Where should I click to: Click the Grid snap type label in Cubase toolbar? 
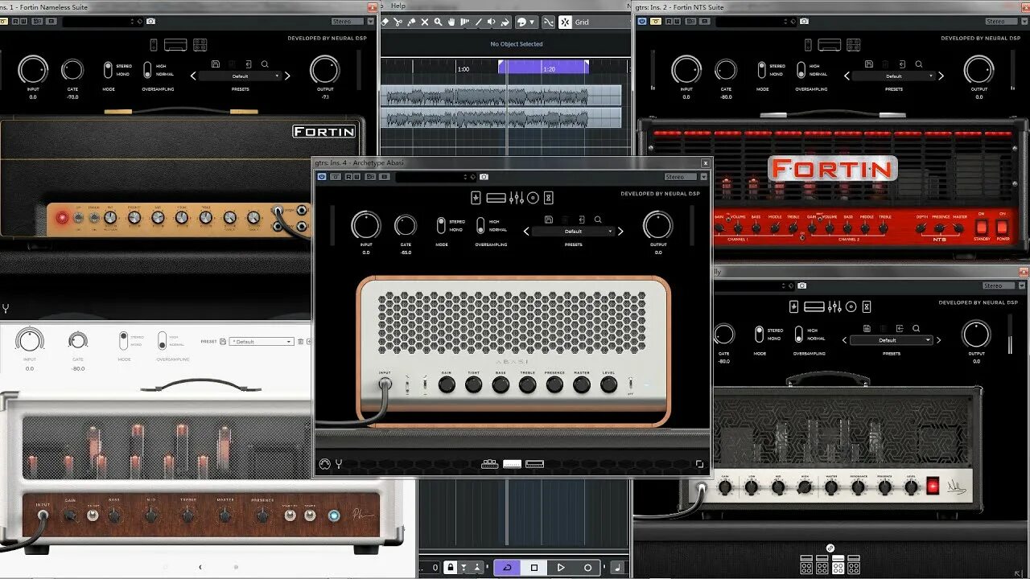[582, 23]
